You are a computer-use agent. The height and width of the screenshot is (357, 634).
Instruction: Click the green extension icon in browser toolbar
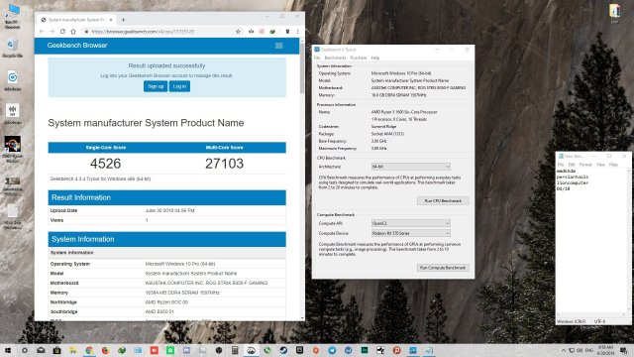[x=272, y=31]
